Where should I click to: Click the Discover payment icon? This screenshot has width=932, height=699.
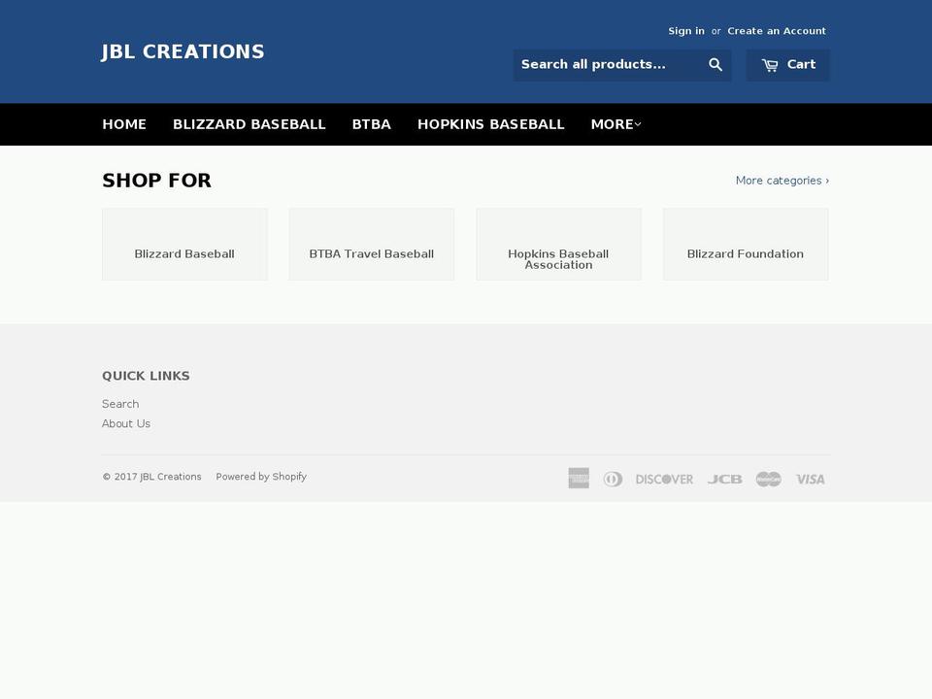[664, 478]
